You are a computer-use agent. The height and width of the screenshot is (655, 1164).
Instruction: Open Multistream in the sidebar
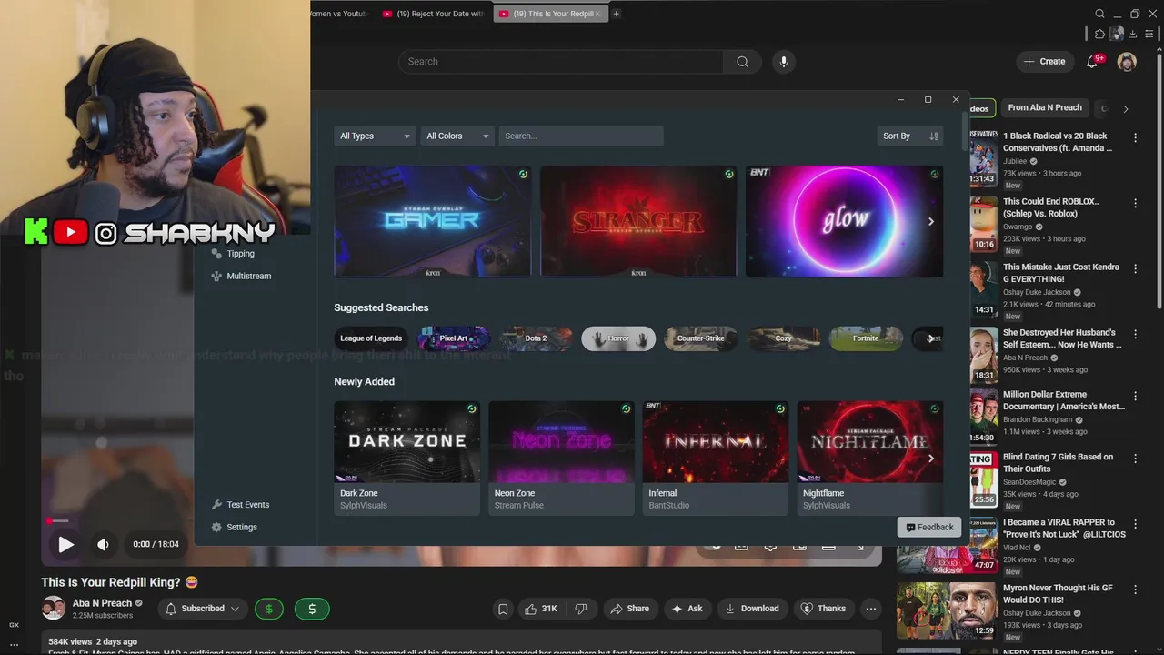click(x=241, y=276)
